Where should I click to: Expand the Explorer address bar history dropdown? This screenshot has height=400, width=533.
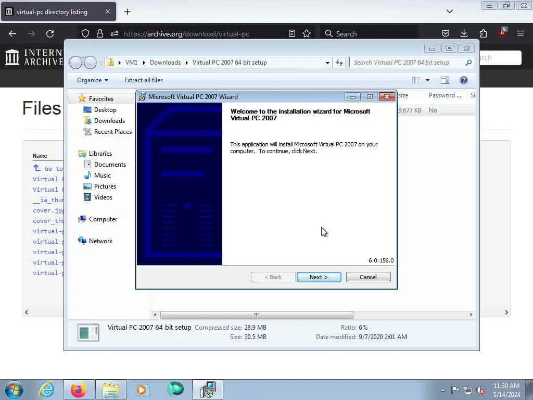[327, 63]
